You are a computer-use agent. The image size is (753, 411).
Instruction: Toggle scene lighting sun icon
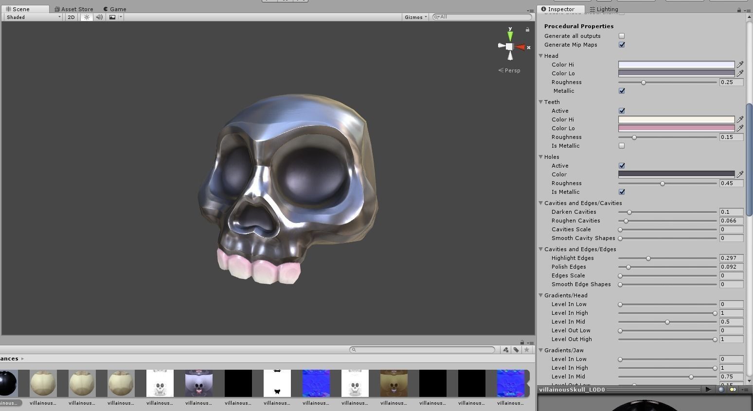[x=87, y=17]
